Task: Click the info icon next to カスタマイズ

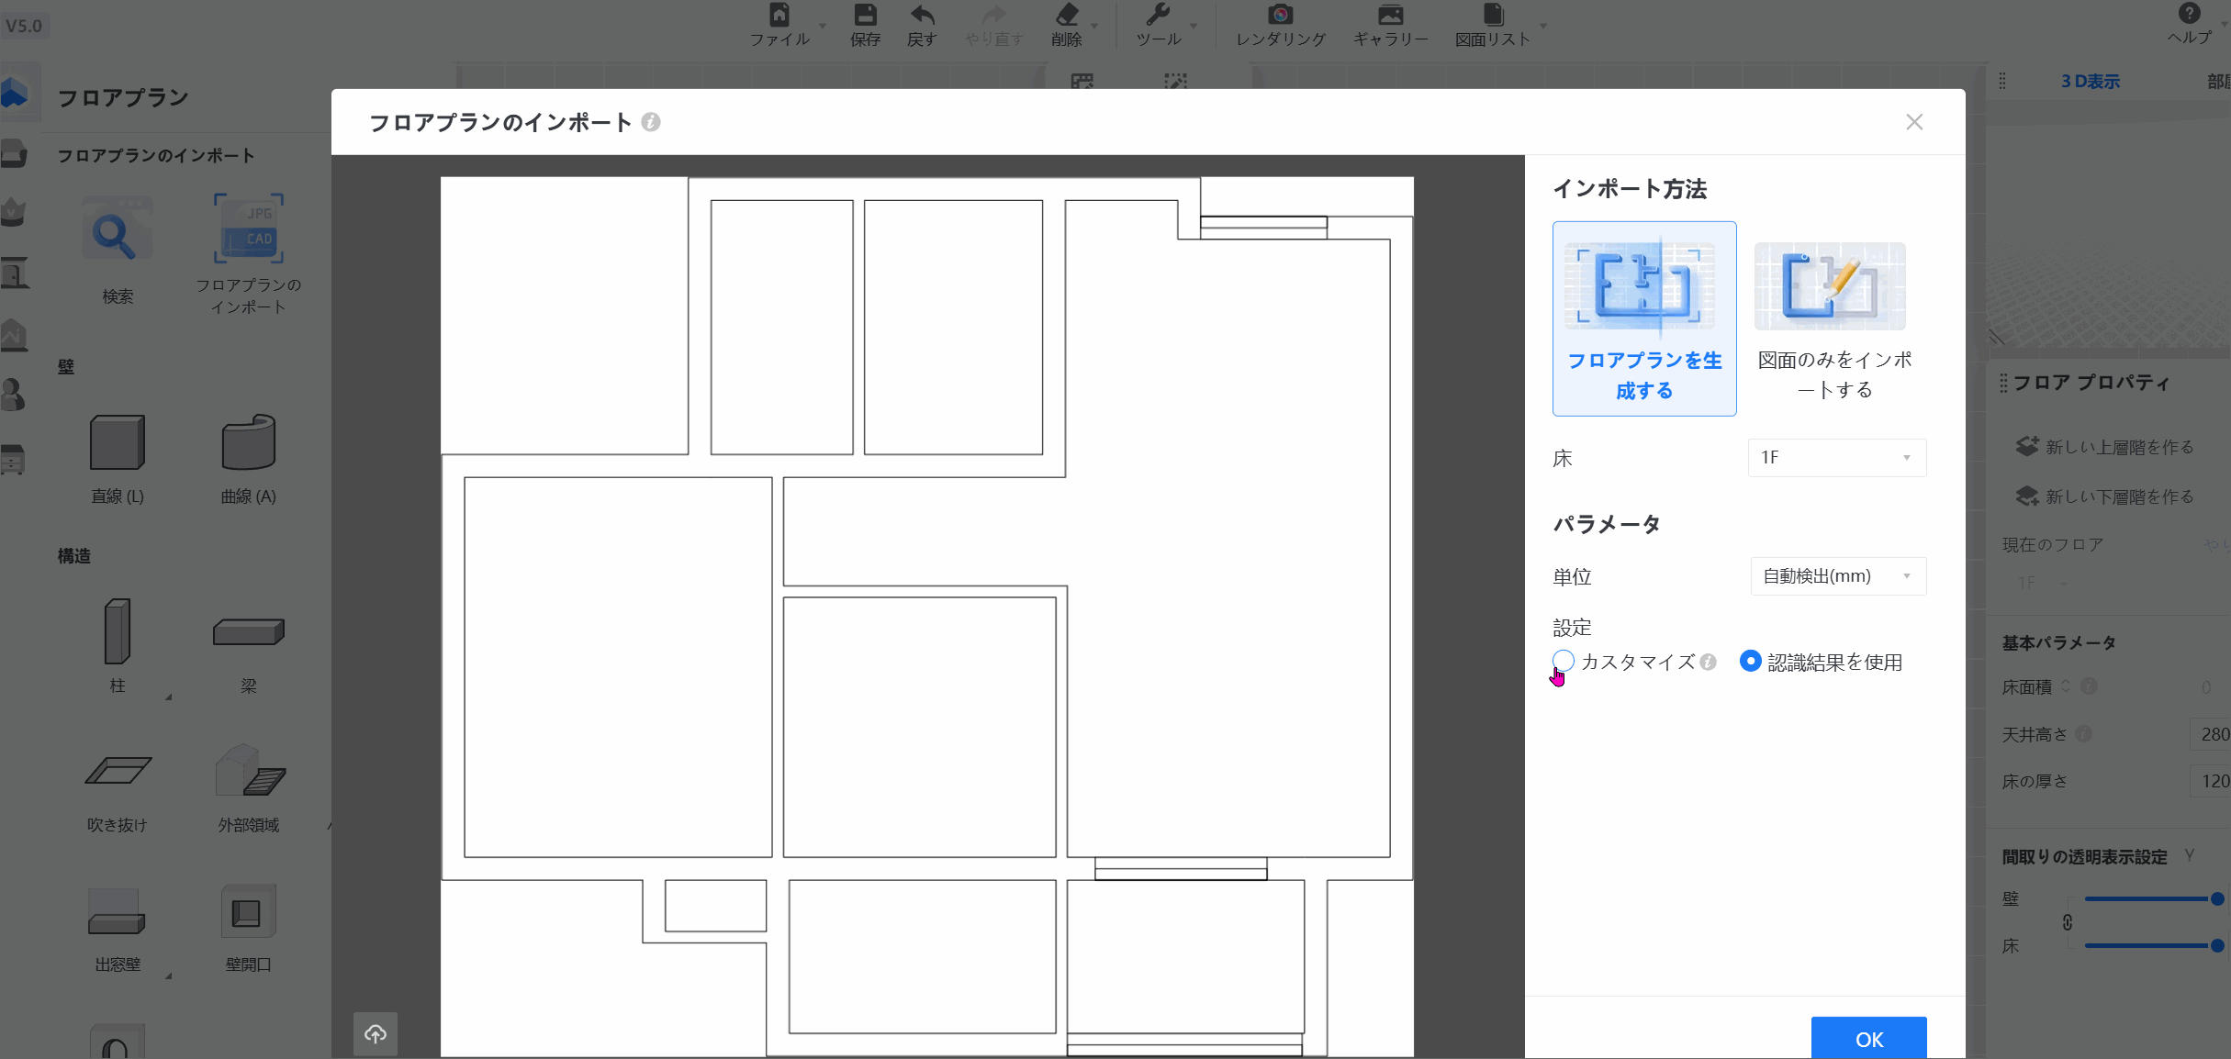Action: [1708, 662]
